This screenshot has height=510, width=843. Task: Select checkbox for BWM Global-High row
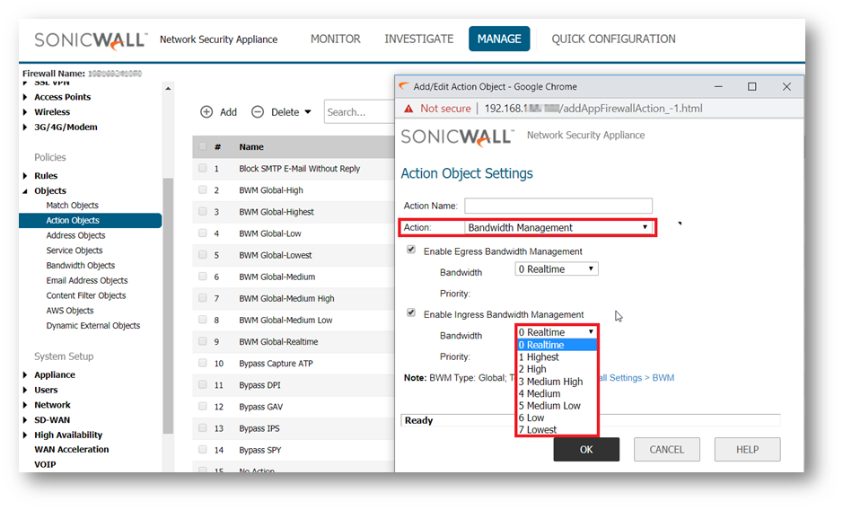coord(203,189)
